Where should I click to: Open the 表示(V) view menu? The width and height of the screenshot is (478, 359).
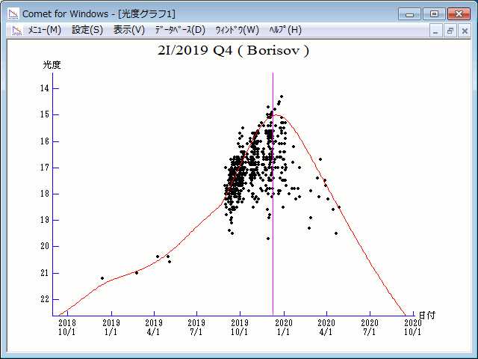click(129, 30)
